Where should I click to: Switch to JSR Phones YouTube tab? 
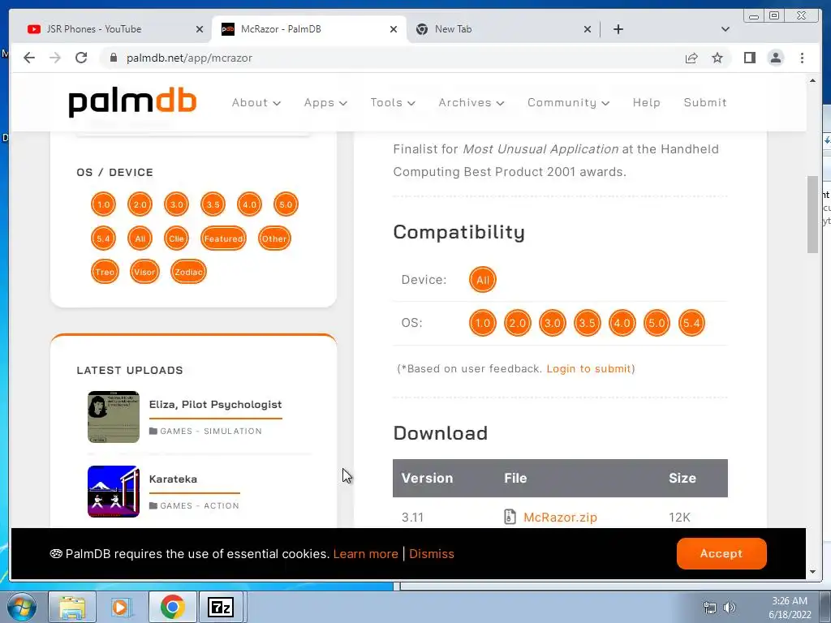(115, 29)
